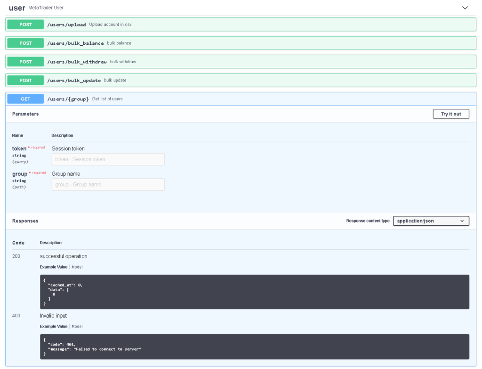482x369 pixels.
Task: Open the Response content type dropdown
Action: pos(431,221)
